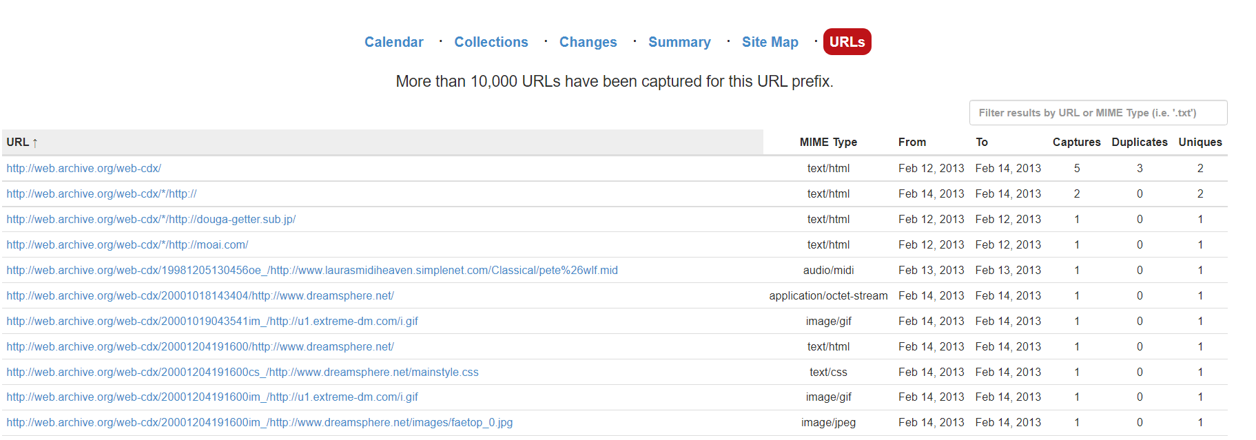This screenshot has width=1256, height=440.
Task: Sort table by URL column header
Action: tap(18, 143)
